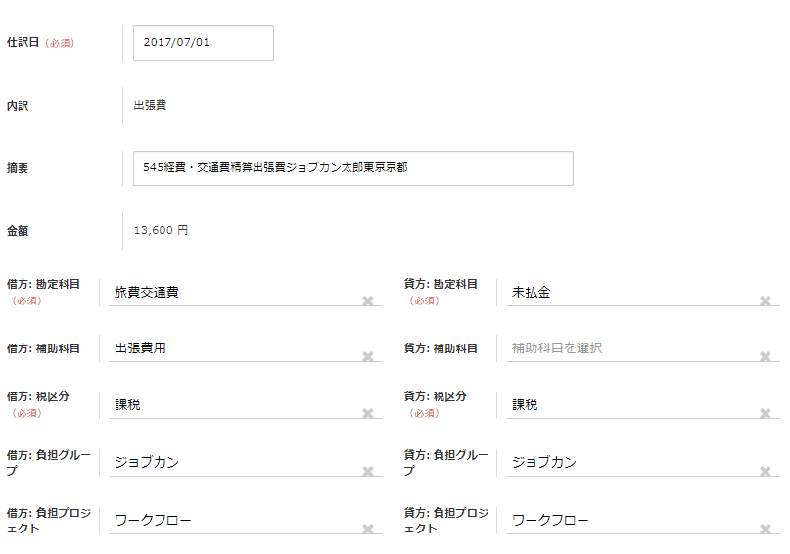Clear the debit 負担グループ value ジョブカン
This screenshot has height=554, width=790.
pos(368,472)
